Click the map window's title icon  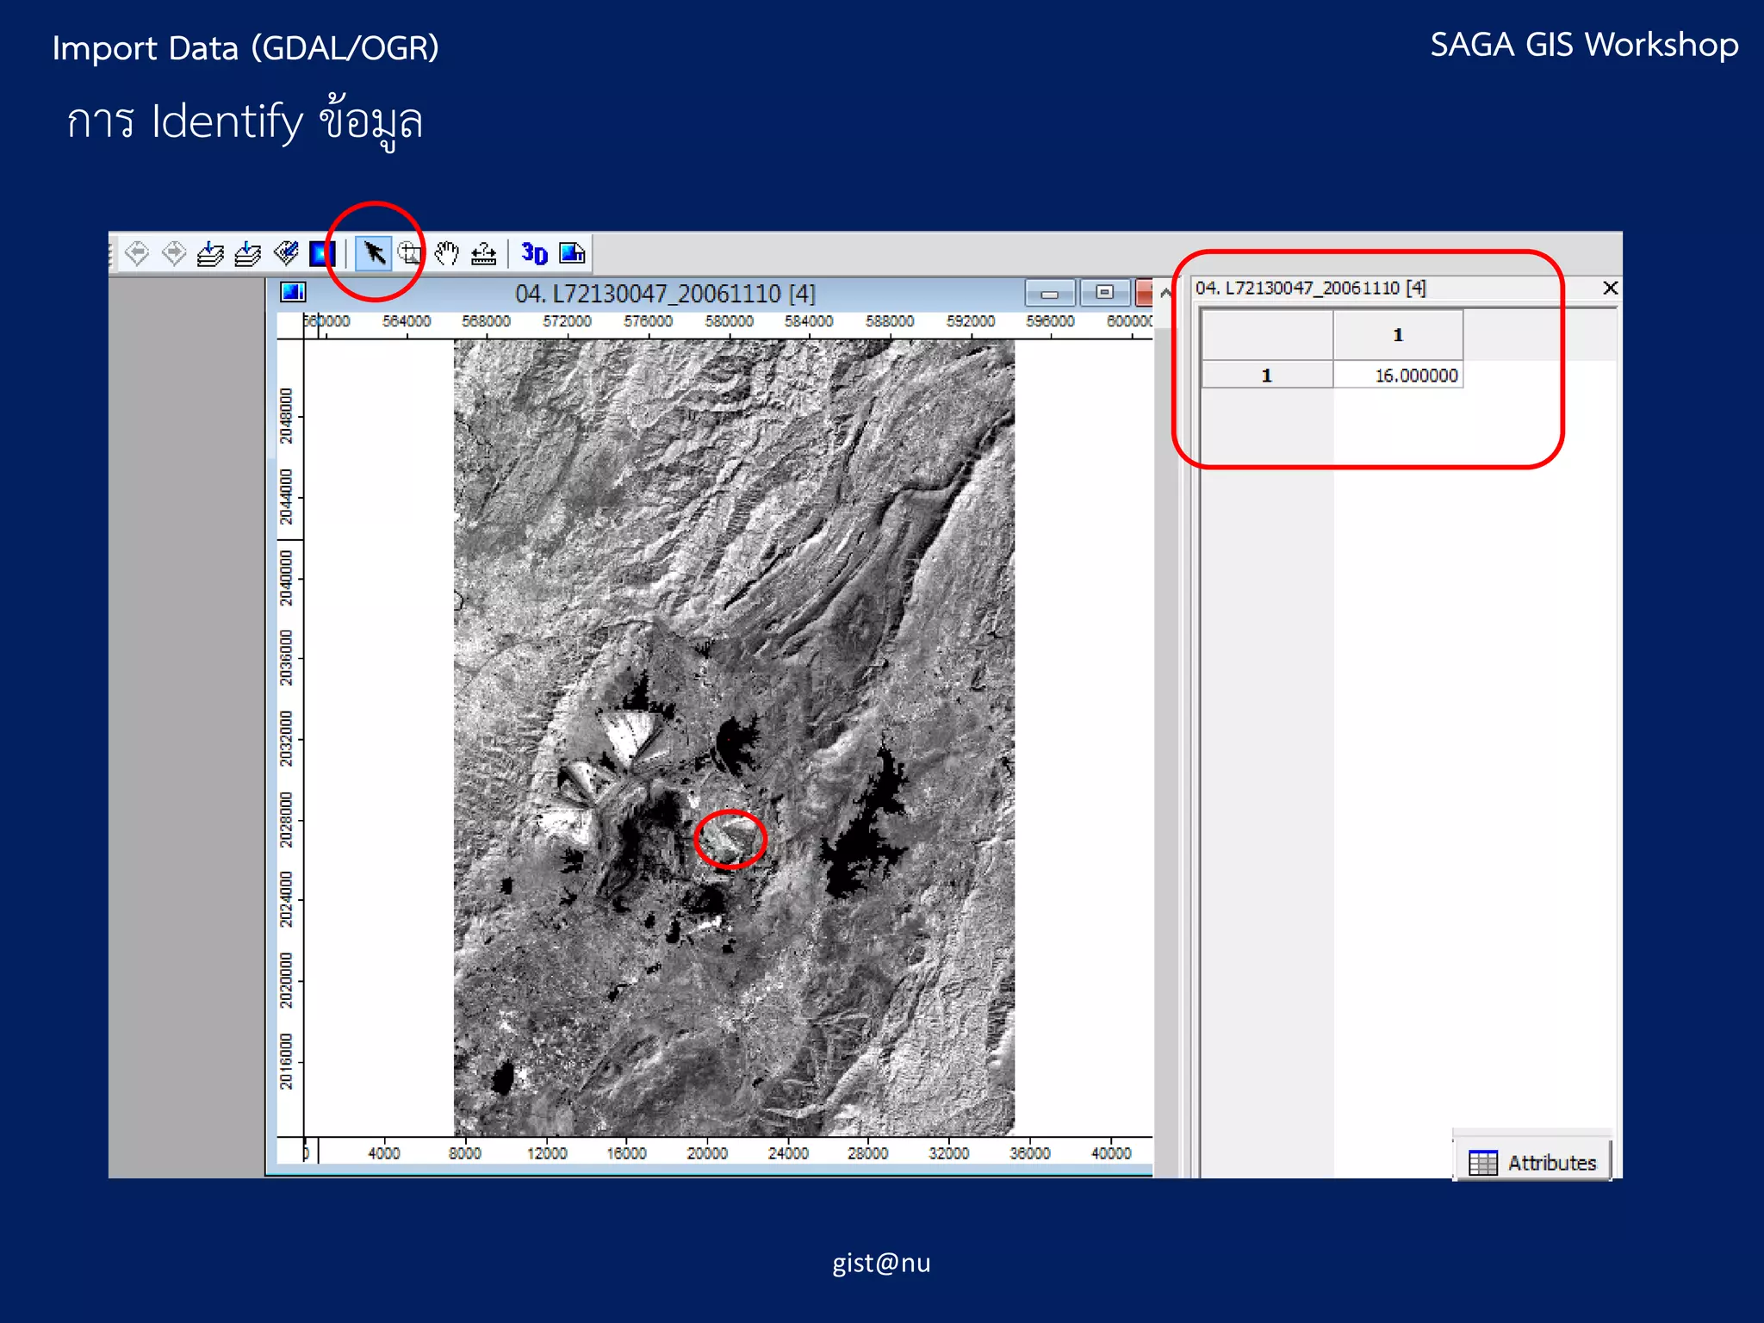(293, 293)
